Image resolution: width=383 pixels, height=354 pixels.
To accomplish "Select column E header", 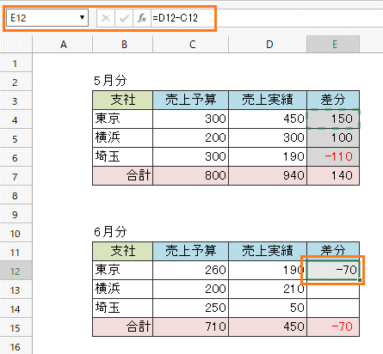I will 333,45.
